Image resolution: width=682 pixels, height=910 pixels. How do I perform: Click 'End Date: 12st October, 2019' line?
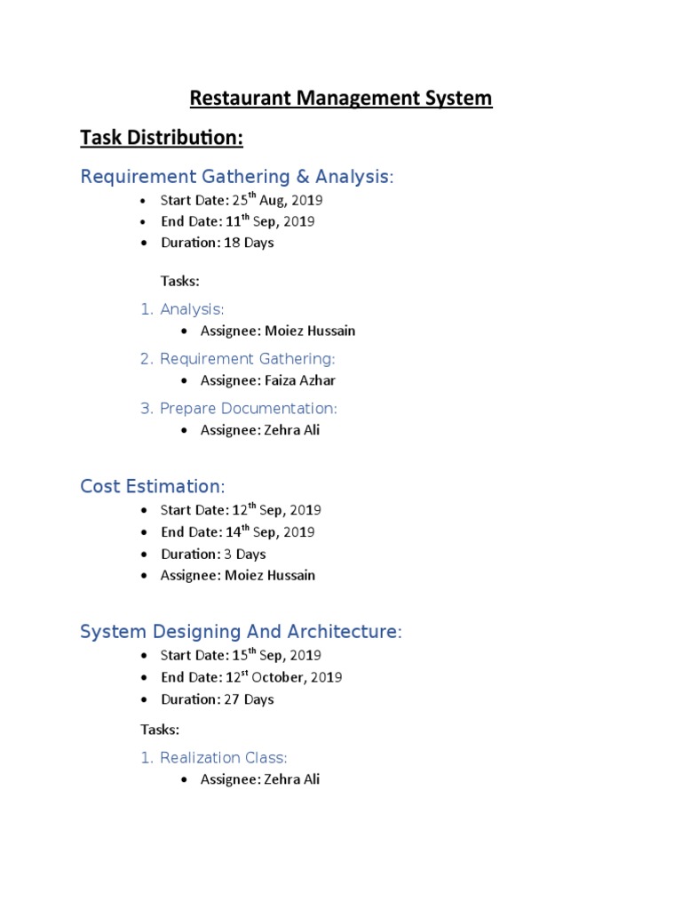(x=251, y=677)
